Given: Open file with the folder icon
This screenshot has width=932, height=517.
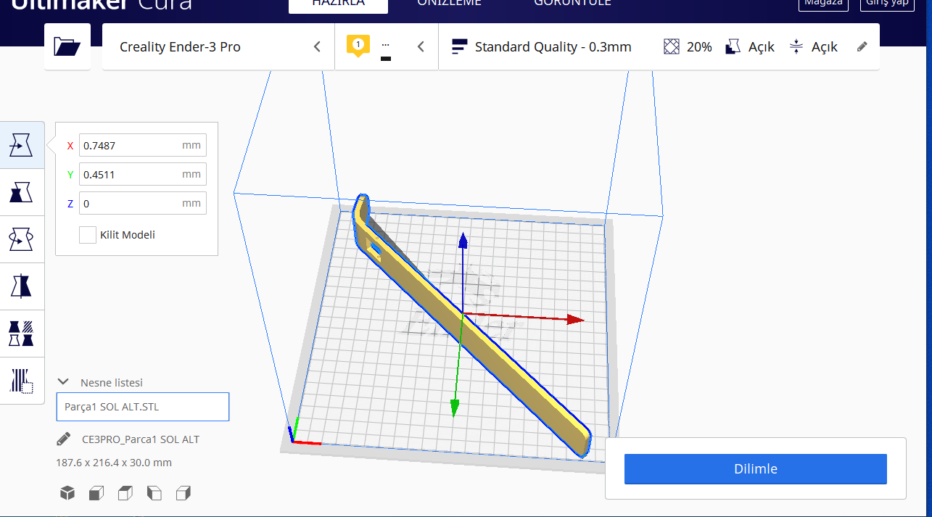Looking at the screenshot, I should 67,47.
